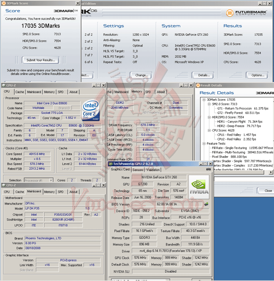The width and height of the screenshot is (274, 281).
Task: Click the Core Voltage 1.552 V value
Action: [71, 118]
